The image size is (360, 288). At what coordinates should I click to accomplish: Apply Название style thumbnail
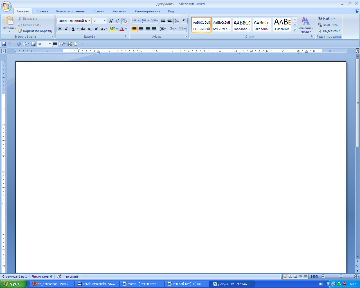(282, 25)
